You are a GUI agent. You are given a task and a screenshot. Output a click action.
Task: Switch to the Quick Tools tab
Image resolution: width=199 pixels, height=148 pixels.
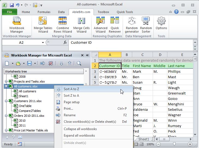coord(125,12)
